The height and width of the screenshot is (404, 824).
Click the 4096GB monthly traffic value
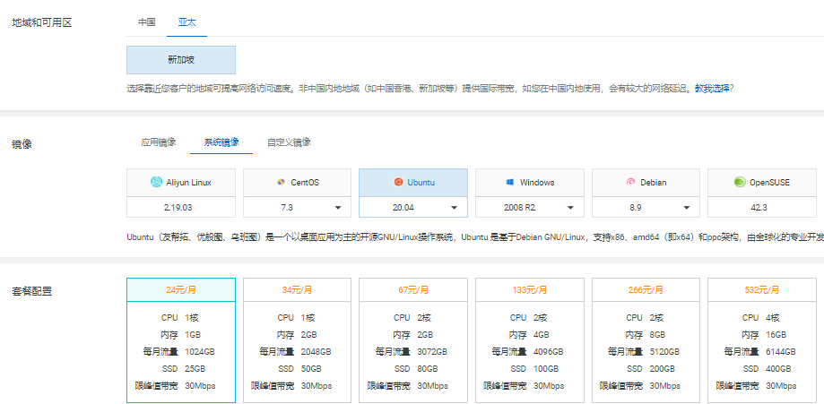click(549, 351)
